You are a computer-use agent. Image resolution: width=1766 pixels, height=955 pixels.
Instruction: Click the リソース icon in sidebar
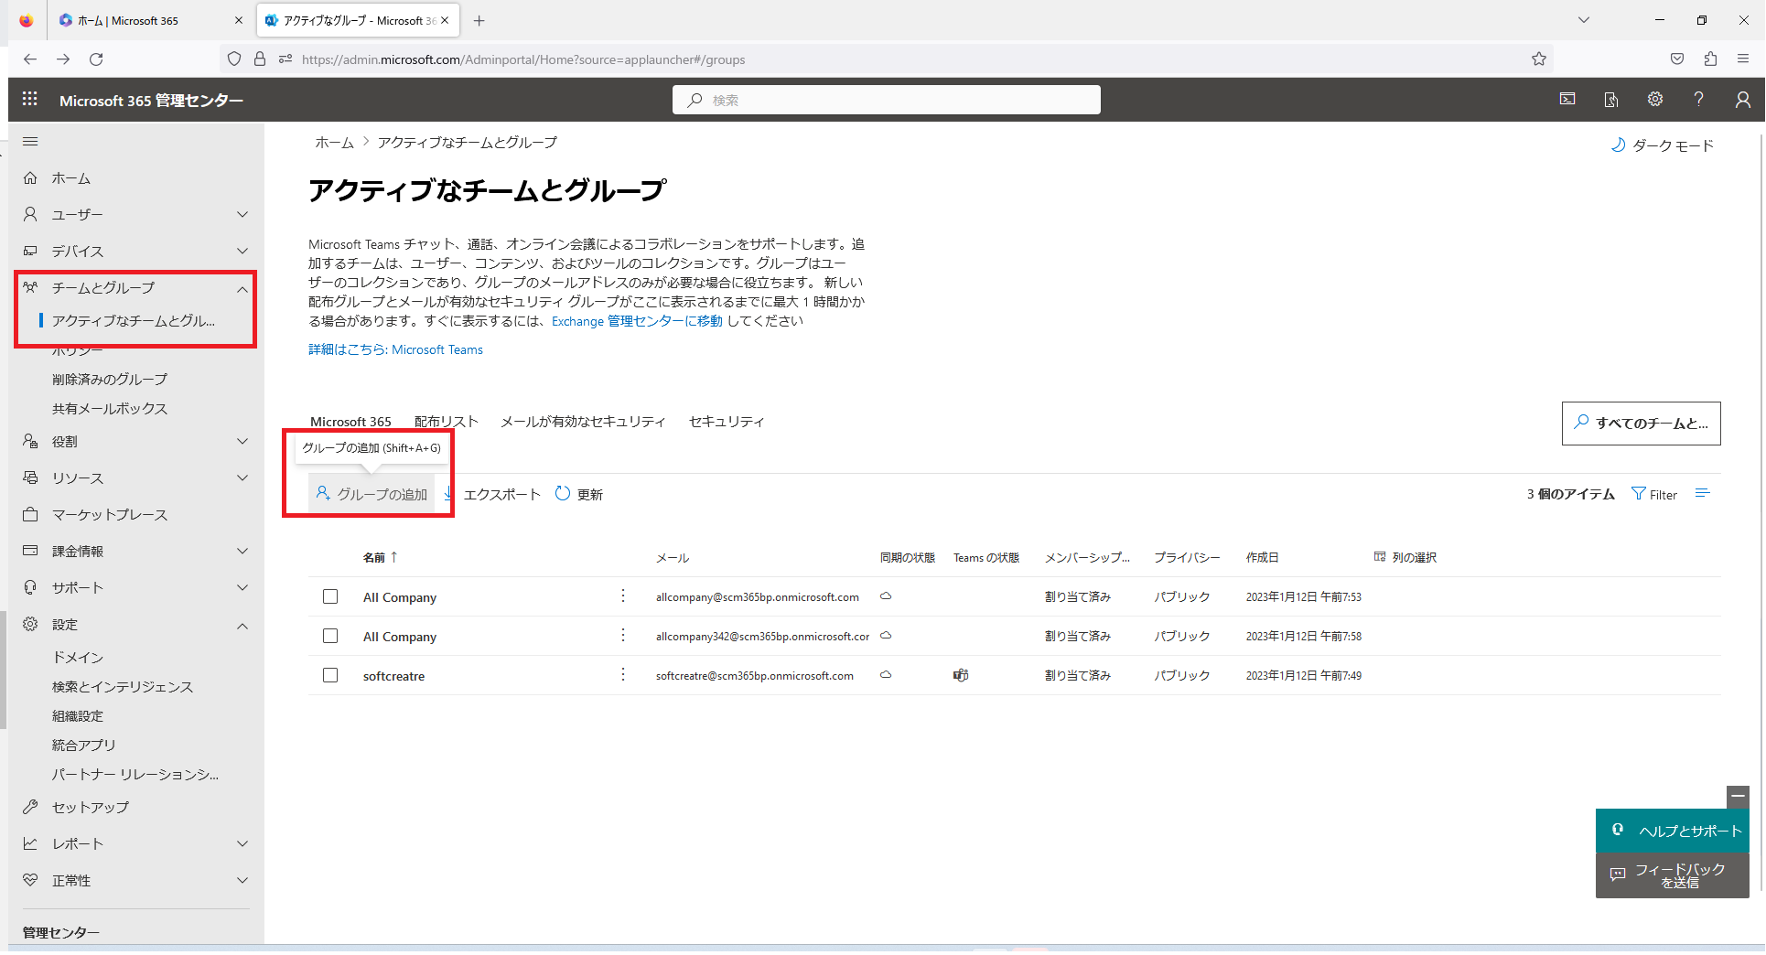30,477
